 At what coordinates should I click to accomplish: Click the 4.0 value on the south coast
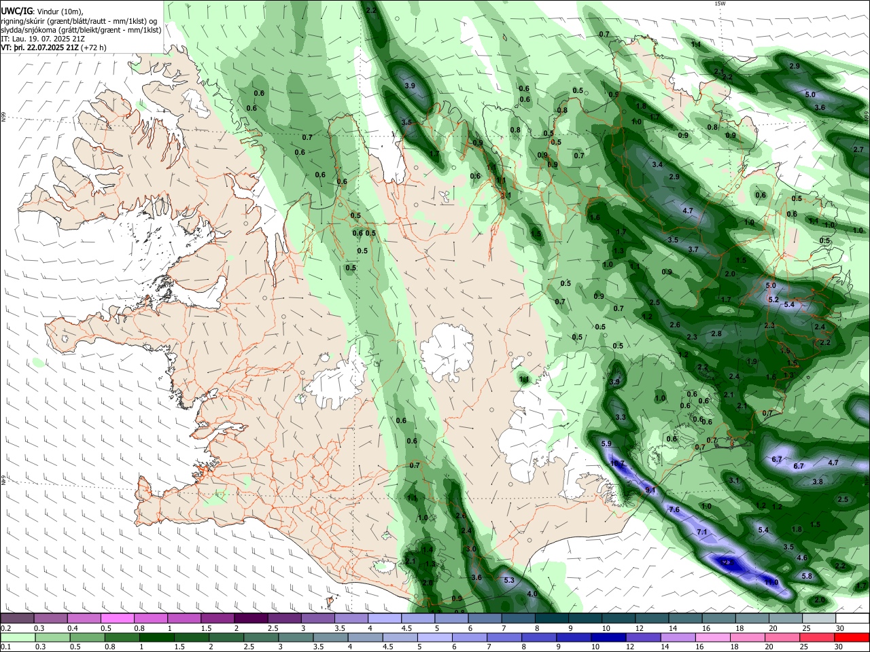click(x=532, y=594)
